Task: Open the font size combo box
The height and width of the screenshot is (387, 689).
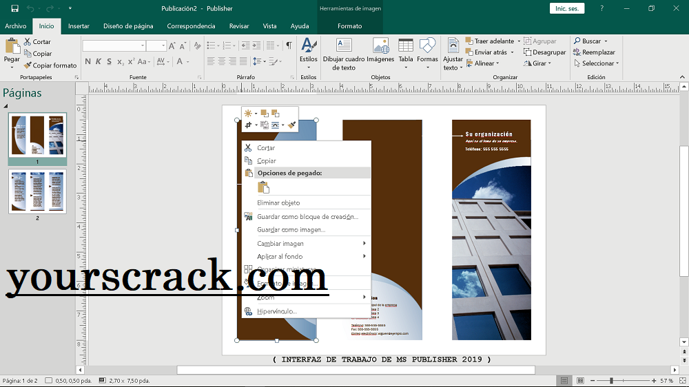Action: (156, 45)
